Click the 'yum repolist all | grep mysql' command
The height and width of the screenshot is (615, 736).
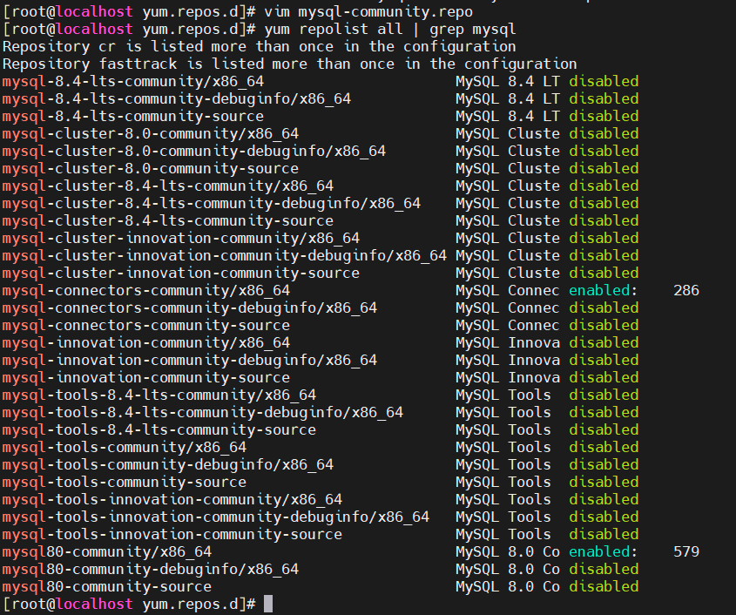click(390, 29)
